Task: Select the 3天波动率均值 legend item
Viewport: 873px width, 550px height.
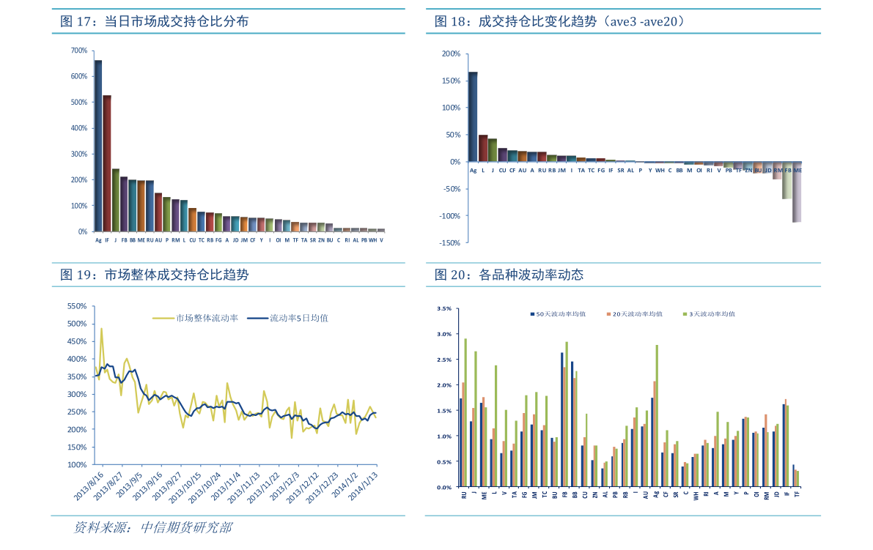Action: (709, 314)
